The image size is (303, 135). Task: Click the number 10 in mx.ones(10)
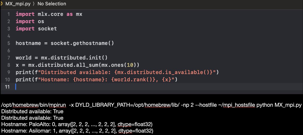pyautogui.click(x=130, y=65)
